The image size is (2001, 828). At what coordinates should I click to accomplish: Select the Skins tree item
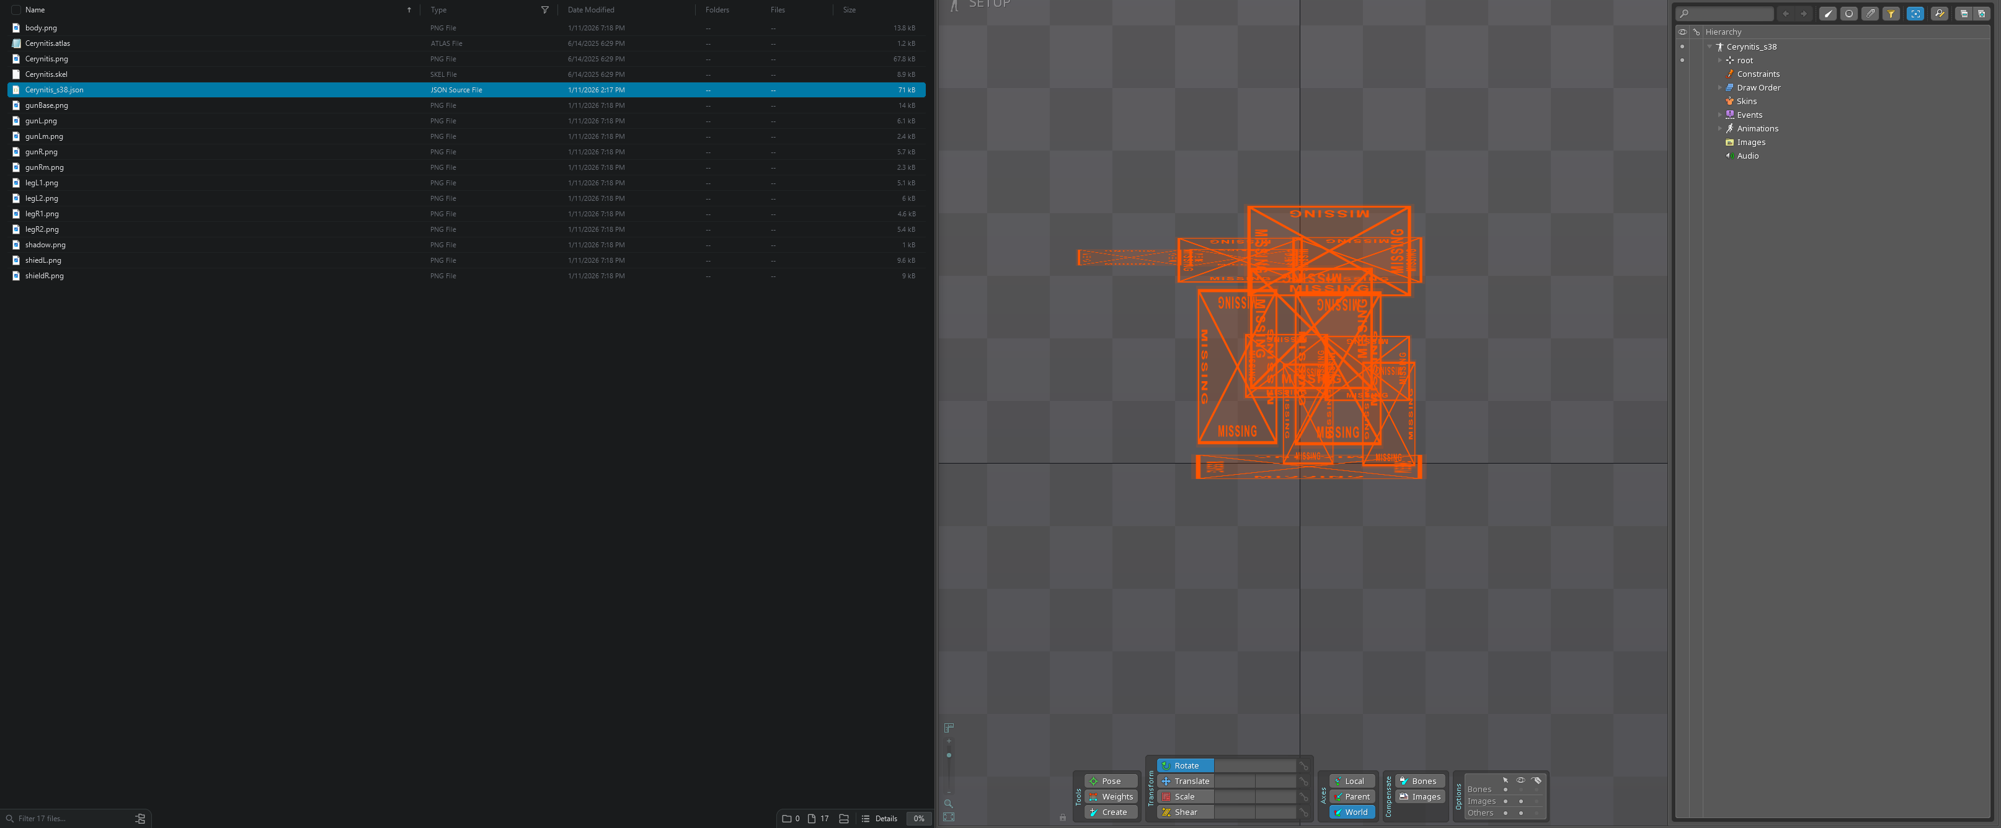pyautogui.click(x=1746, y=102)
